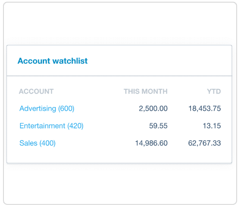
Task: Select Advertising YTD value 18,453.75
Action: point(205,108)
